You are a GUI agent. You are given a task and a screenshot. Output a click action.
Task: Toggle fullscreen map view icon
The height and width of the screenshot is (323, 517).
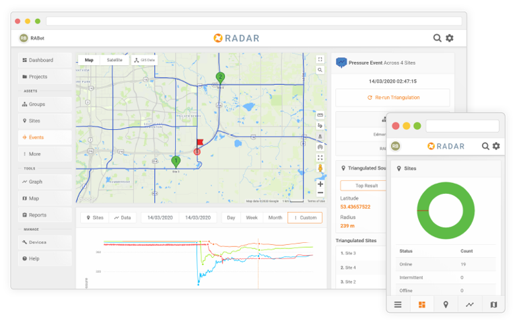320,59
